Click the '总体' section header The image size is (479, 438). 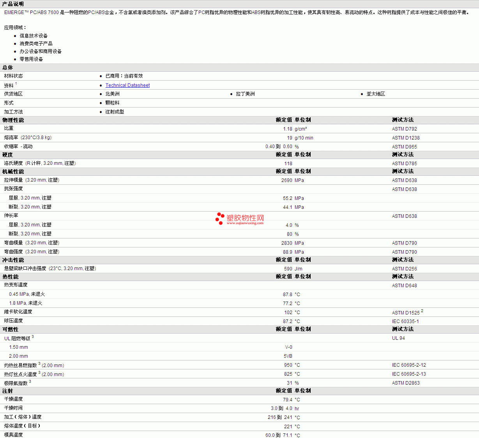coord(7,67)
